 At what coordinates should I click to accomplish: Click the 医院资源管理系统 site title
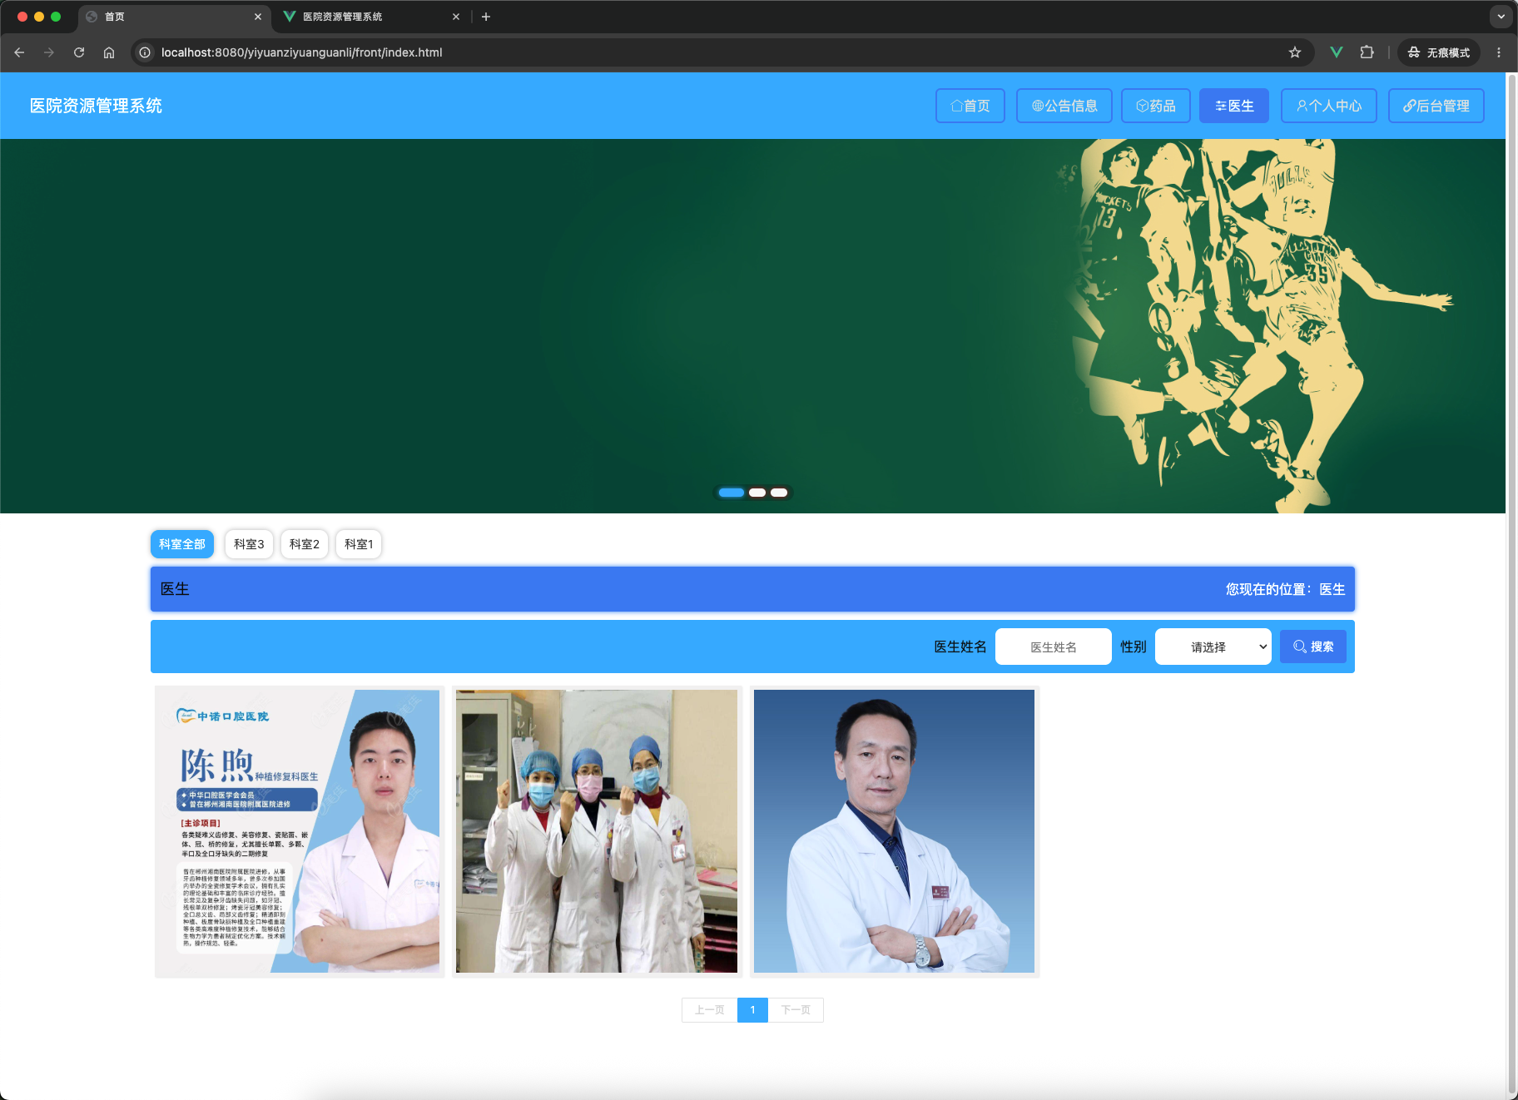point(96,106)
